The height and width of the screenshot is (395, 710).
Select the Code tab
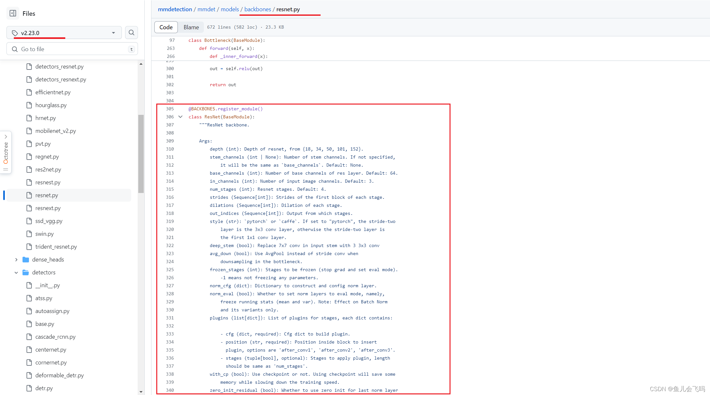pyautogui.click(x=166, y=27)
